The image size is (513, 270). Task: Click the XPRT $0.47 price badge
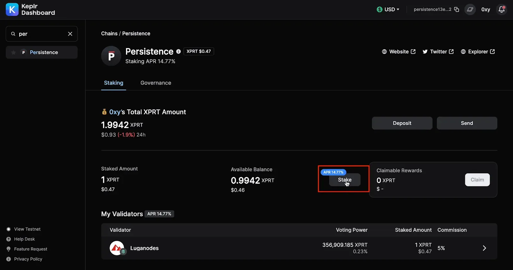199,51
